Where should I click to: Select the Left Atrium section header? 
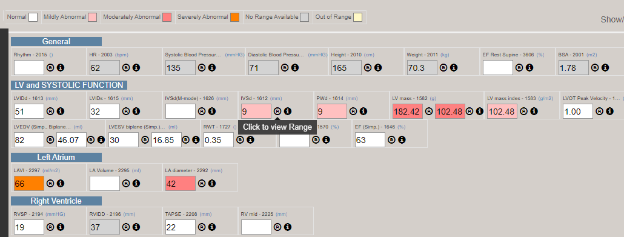coord(56,158)
